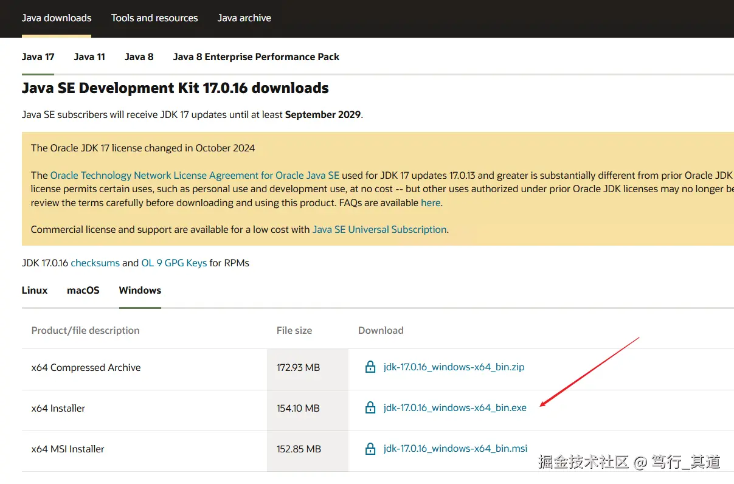Switch to the macOS platform tab

(83, 290)
